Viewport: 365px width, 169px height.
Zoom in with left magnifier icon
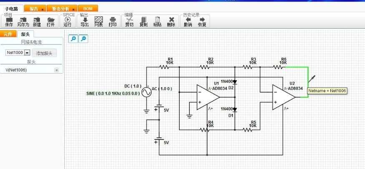click(73, 39)
